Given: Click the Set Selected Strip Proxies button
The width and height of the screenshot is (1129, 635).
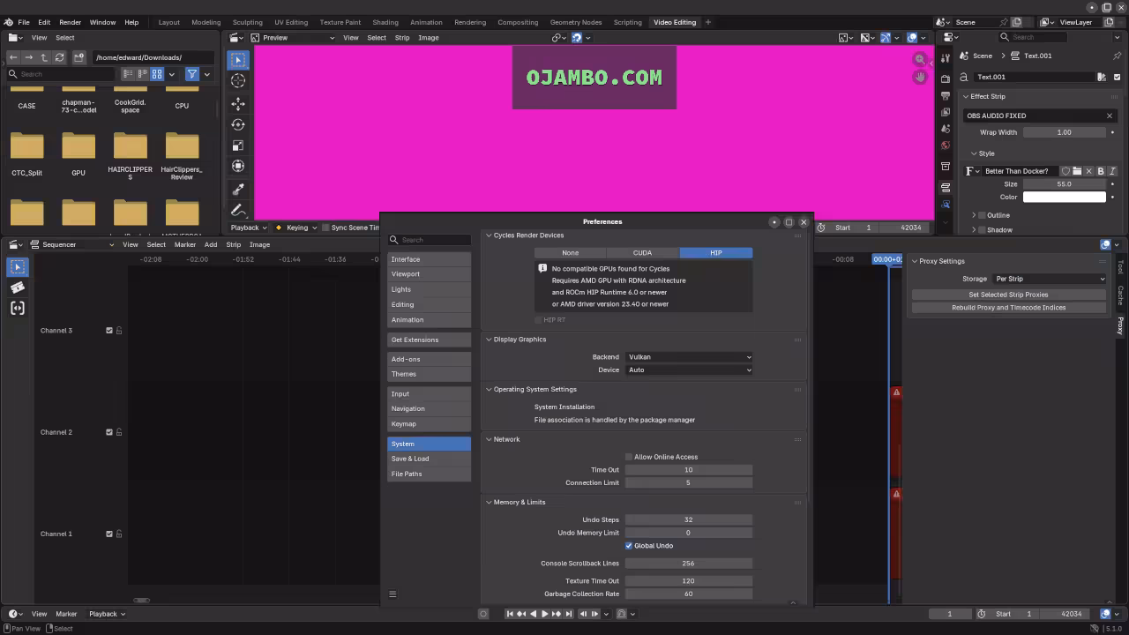Looking at the screenshot, I should pos(1008,295).
